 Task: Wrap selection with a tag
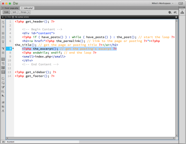[3, 87]
